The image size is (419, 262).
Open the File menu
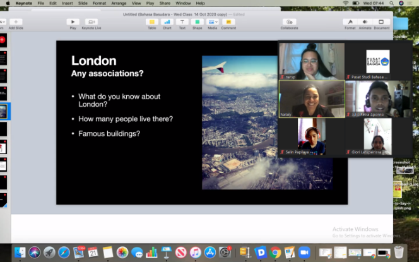pyautogui.click(x=40, y=3)
